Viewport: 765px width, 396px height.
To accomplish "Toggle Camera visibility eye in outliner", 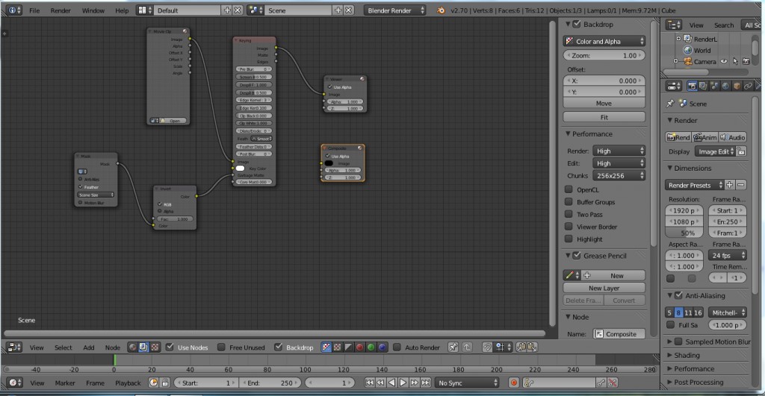I will tap(724, 62).
